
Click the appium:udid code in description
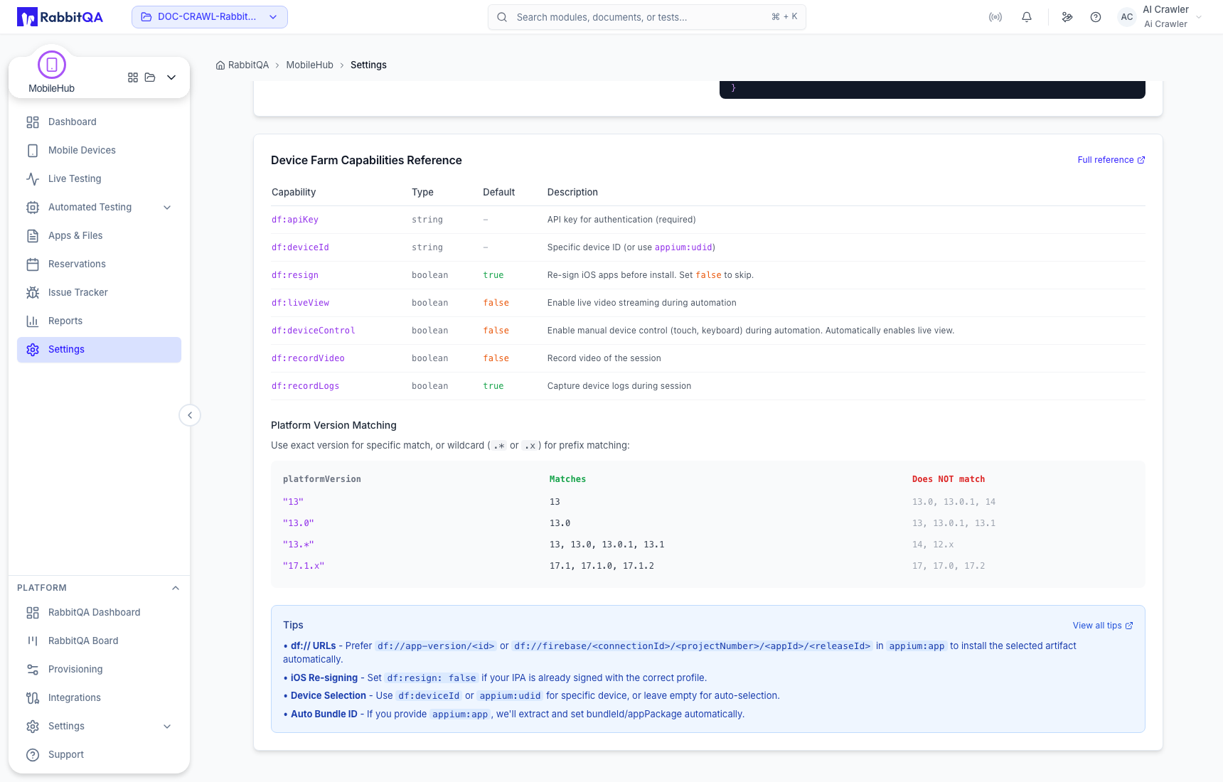click(x=683, y=247)
